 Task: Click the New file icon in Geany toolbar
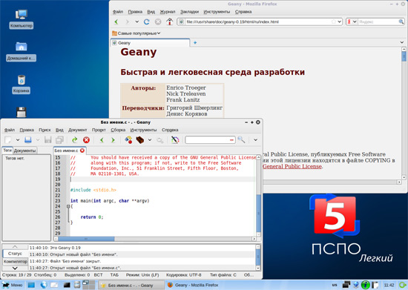pyautogui.click(x=8, y=140)
